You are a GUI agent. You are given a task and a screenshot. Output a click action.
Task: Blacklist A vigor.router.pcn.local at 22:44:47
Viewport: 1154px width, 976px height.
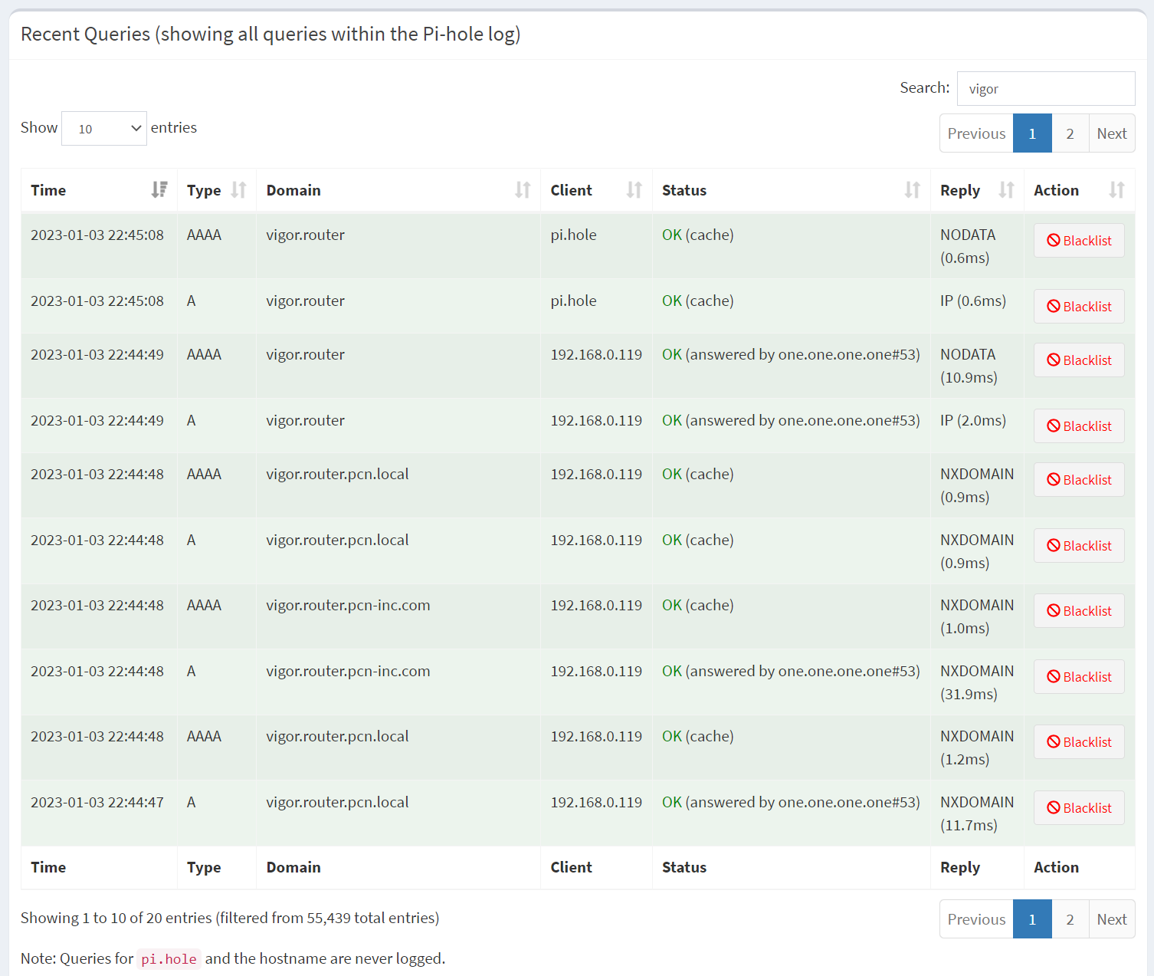pos(1079,808)
